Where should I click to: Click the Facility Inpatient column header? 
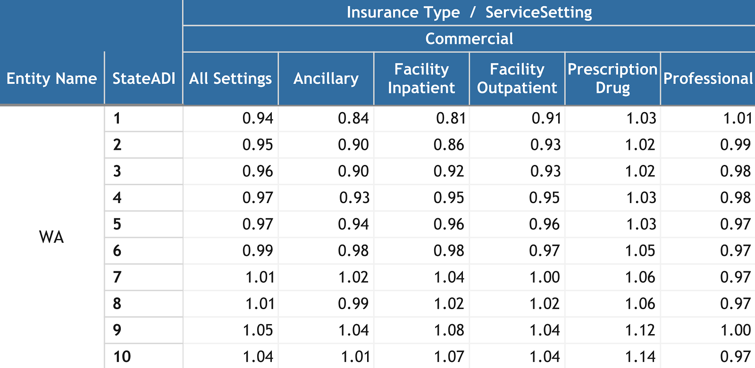click(x=421, y=78)
